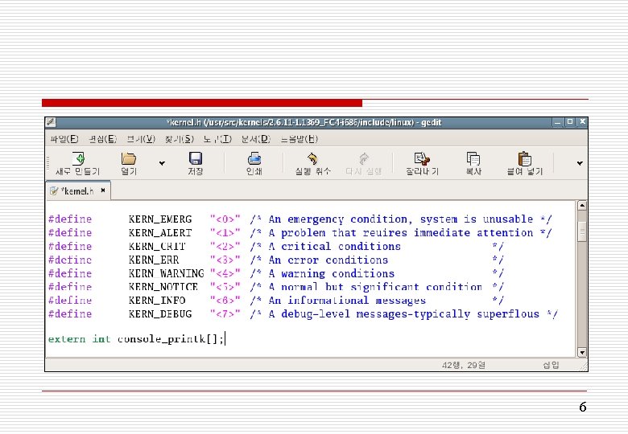Print the document via the printer icon
The width and height of the screenshot is (628, 434).
point(254,158)
